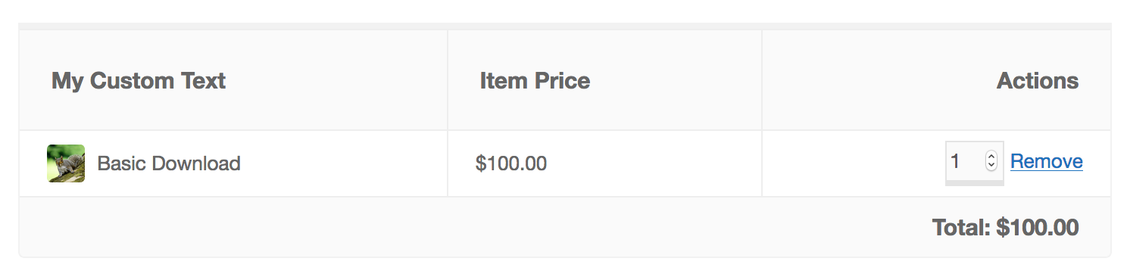This screenshot has width=1127, height=280.
Task: Click the word Total in cart footer
Action: [961, 227]
